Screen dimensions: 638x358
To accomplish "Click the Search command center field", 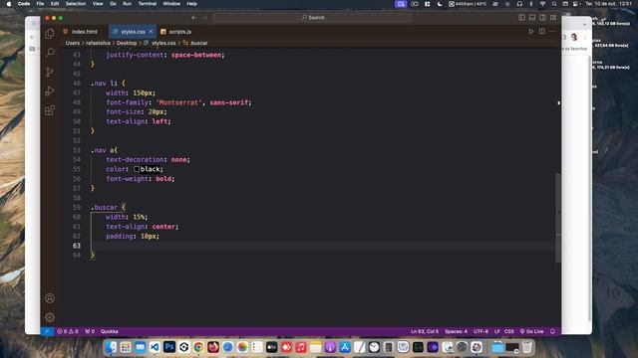I will (x=312, y=18).
